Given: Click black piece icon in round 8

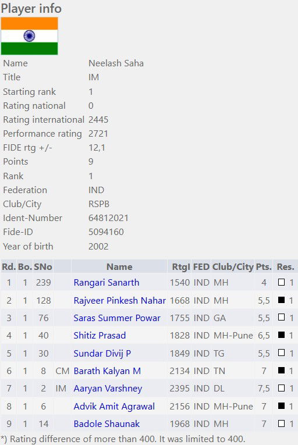Looking at the screenshot, I should coord(281,406).
